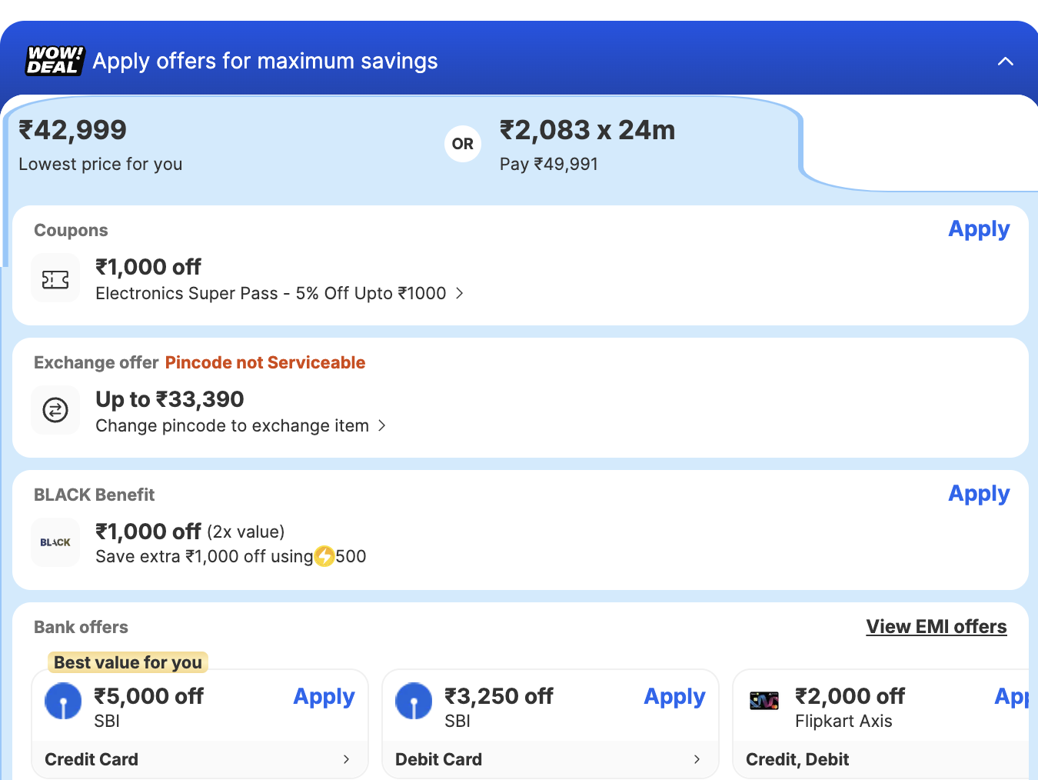Screen dimensions: 1038x780
Task: Click the SuperCoin lightning icon
Action: 324,556
